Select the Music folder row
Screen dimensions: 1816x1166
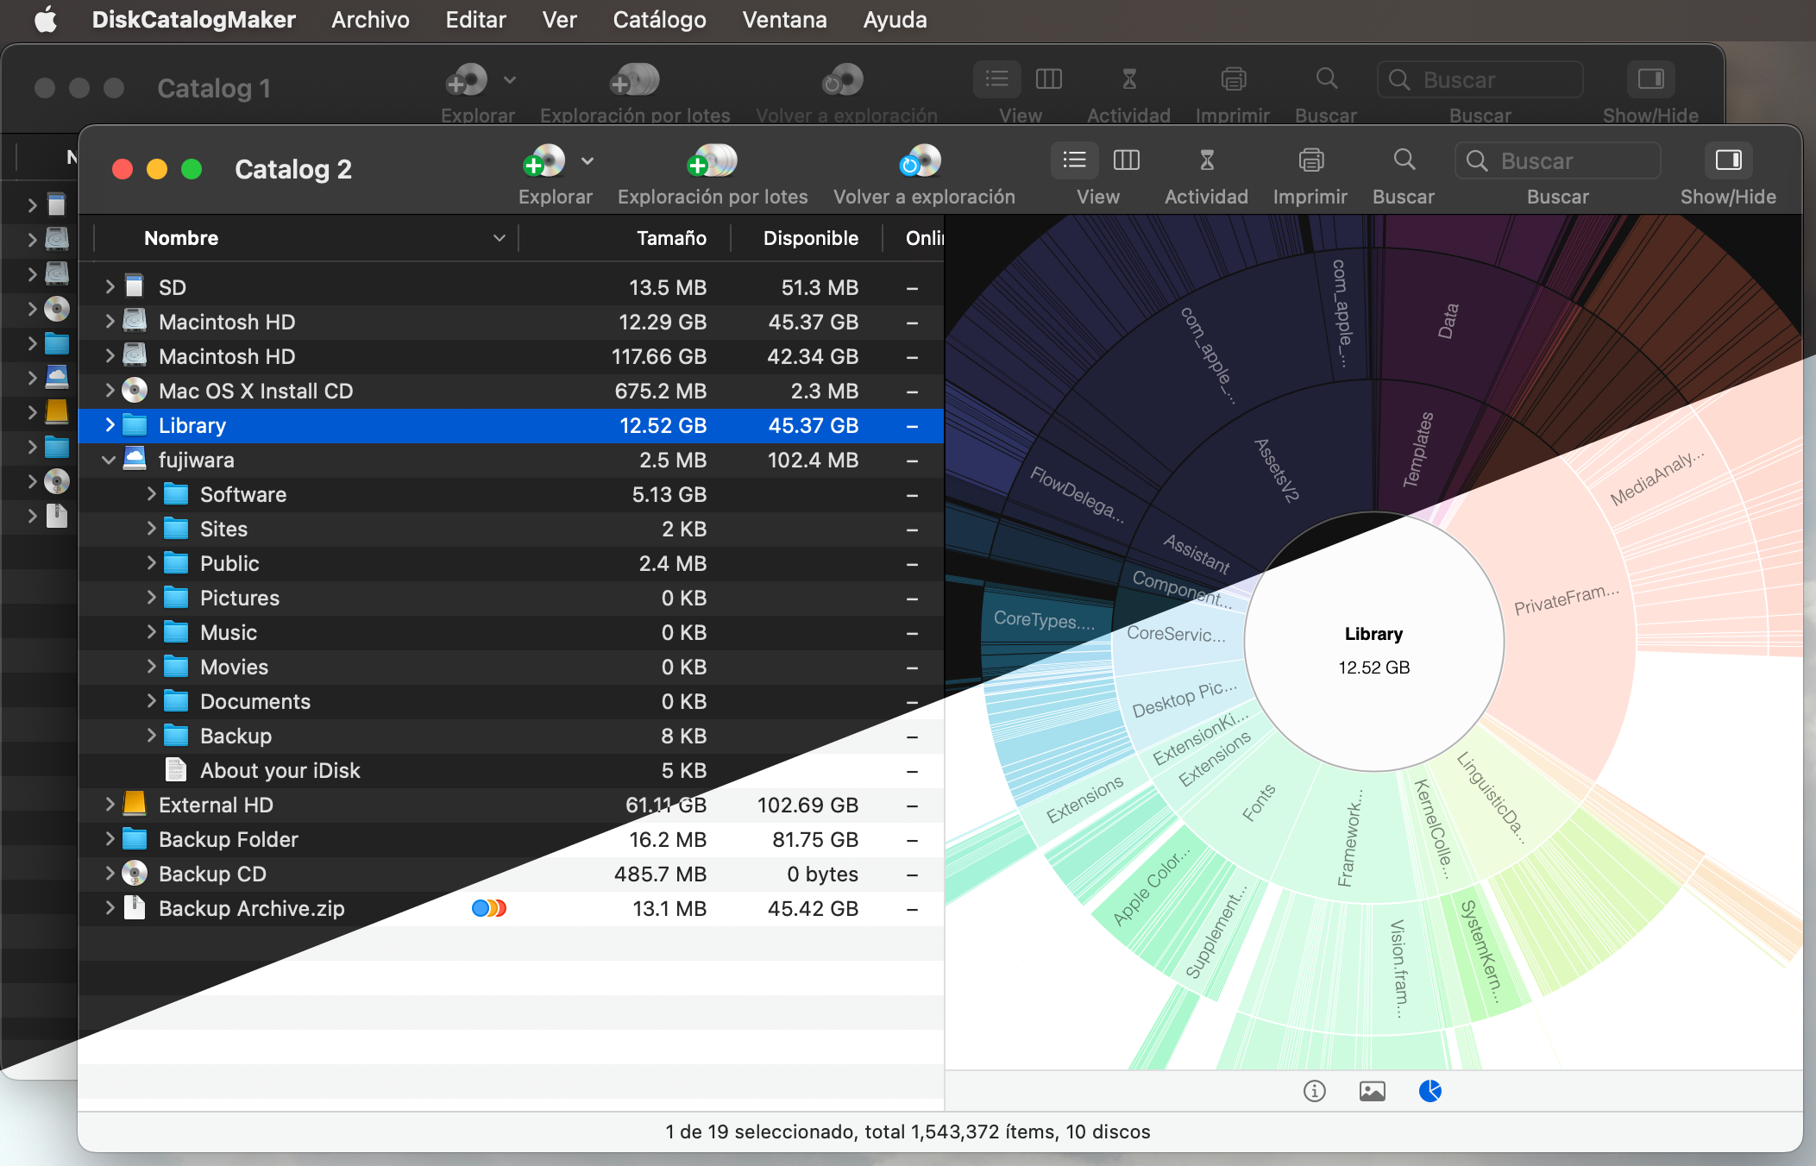(x=511, y=632)
